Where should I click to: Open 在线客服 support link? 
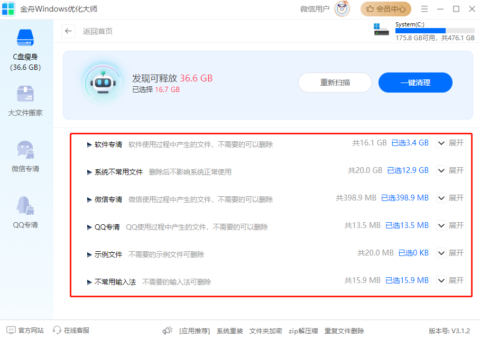[x=77, y=331]
